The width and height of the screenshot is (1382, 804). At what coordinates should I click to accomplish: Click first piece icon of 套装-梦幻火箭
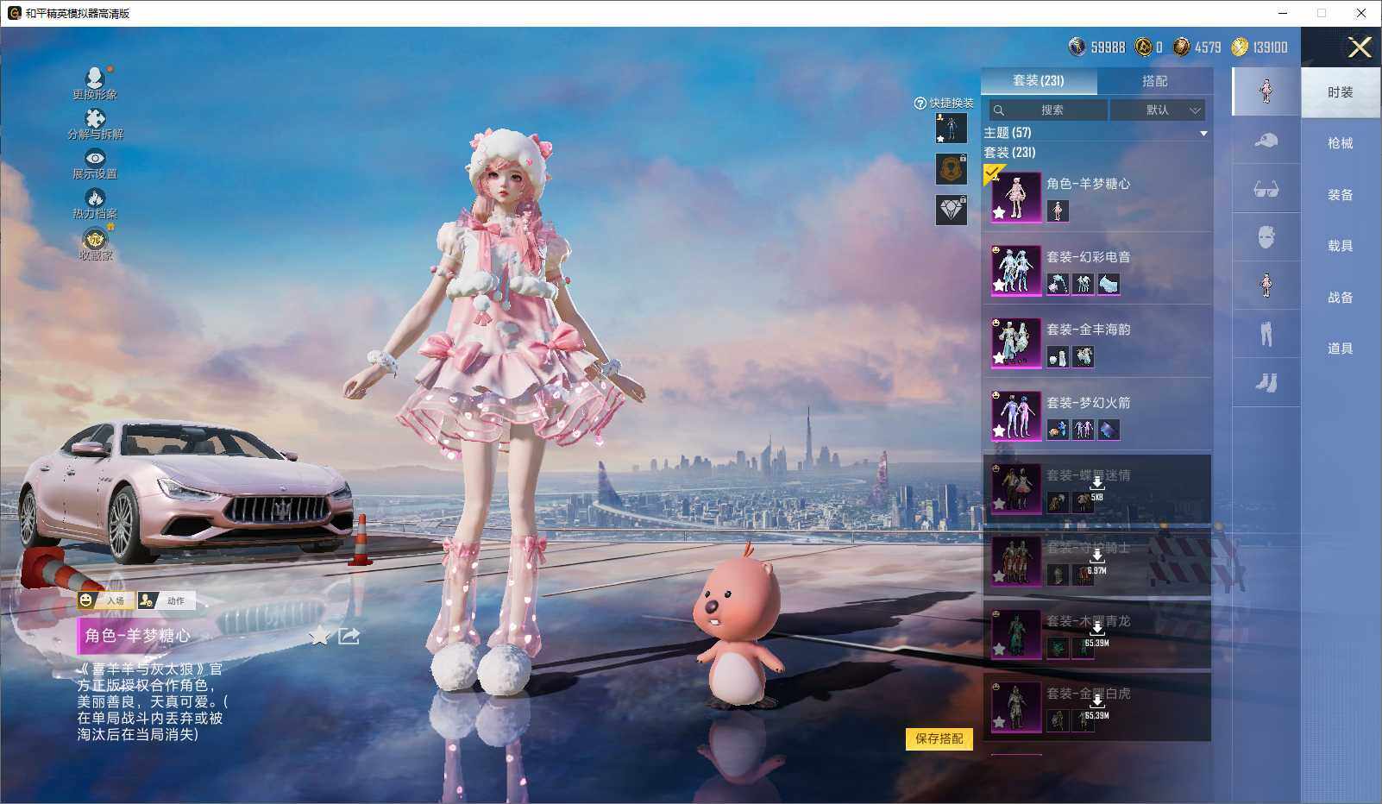click(1058, 429)
